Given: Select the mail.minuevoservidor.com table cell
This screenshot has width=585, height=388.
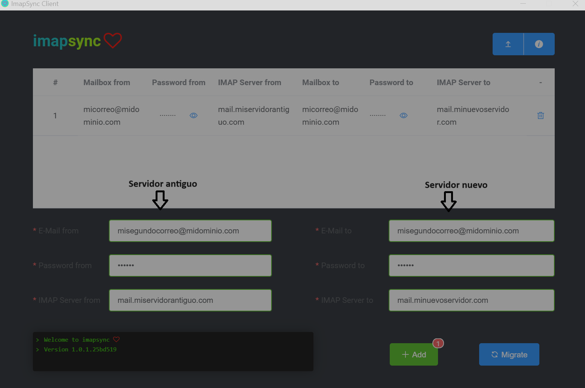Looking at the screenshot, I should click(473, 116).
